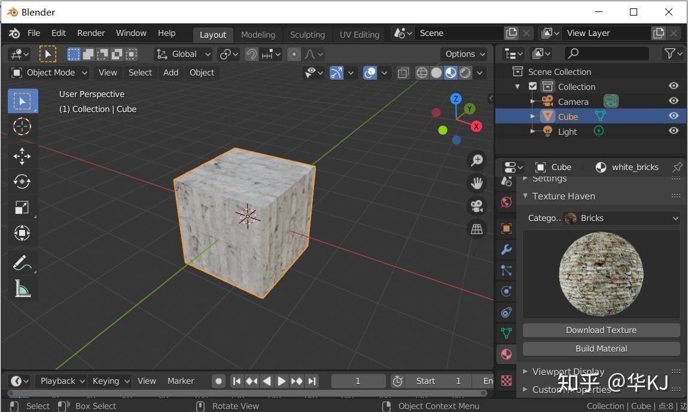
Task: Toggle the Collection checkbox in the outliner
Action: [x=532, y=86]
